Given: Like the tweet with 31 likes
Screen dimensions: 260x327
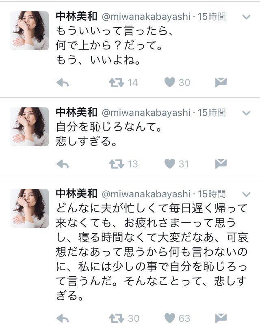Looking at the screenshot, I should [x=170, y=164].
